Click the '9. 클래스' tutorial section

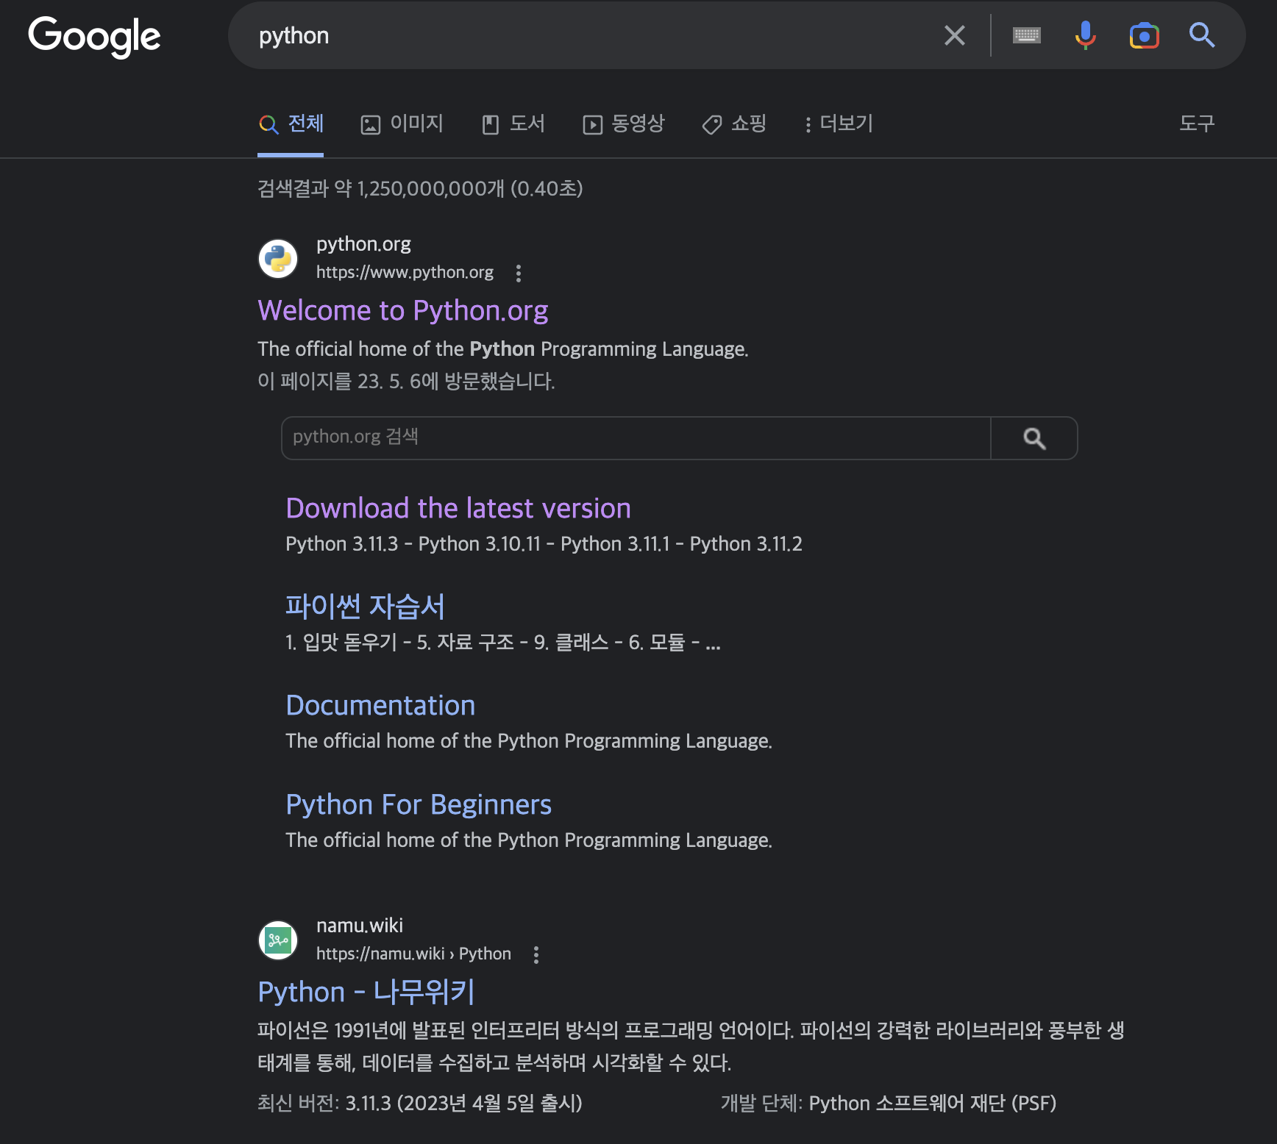coord(571,643)
